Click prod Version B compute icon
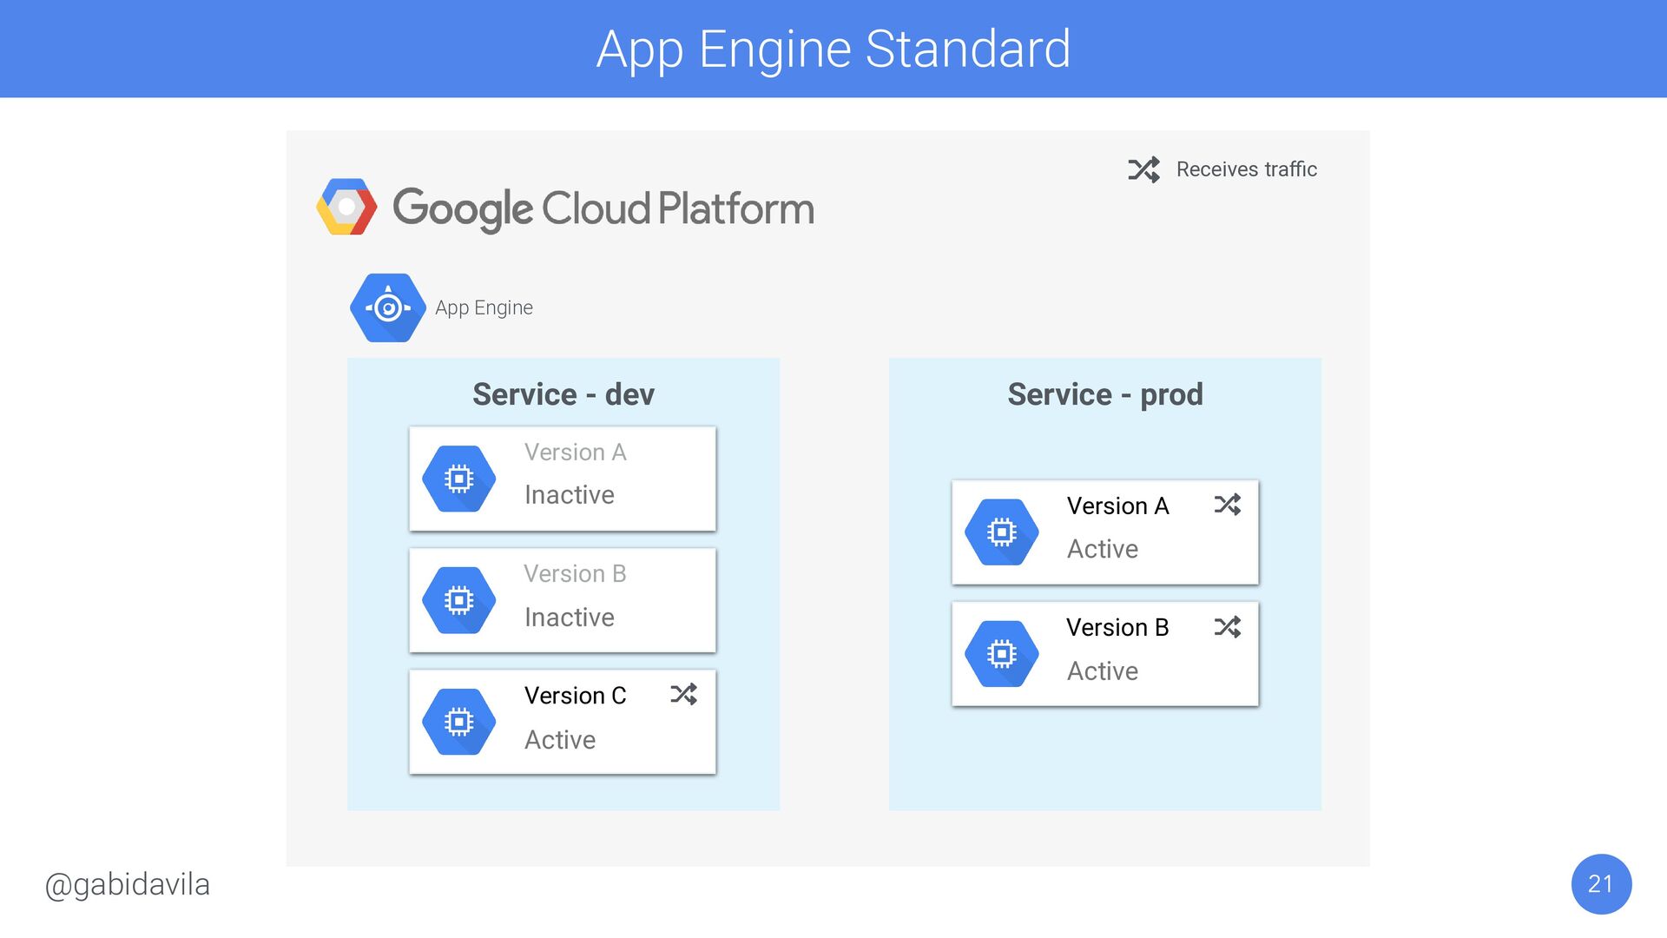 point(1001,653)
